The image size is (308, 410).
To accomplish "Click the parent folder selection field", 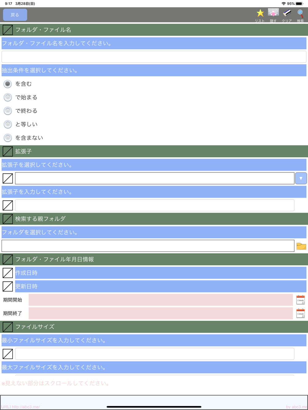I will coord(148,246).
